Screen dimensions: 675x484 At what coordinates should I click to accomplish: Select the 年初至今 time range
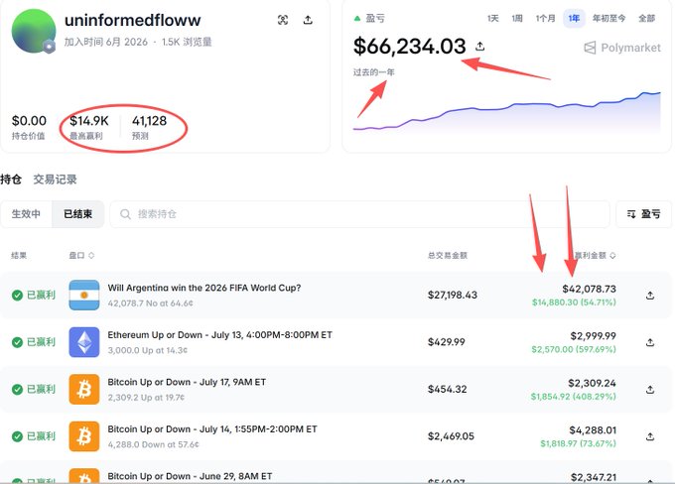(609, 19)
